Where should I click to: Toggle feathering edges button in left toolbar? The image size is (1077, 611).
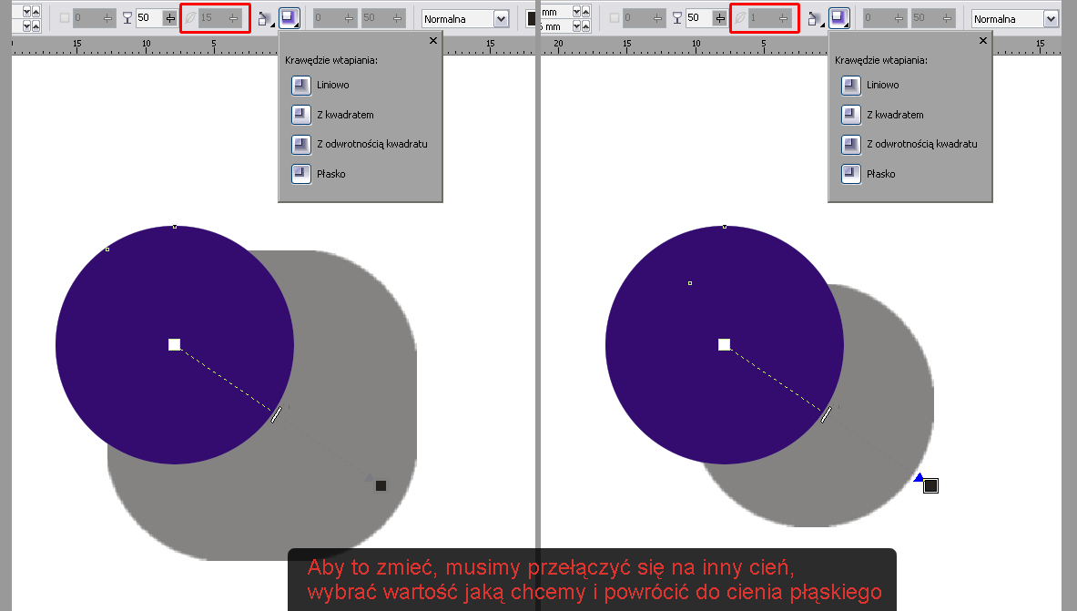point(290,18)
